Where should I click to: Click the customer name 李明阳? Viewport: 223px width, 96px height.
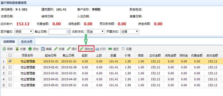[96, 10]
